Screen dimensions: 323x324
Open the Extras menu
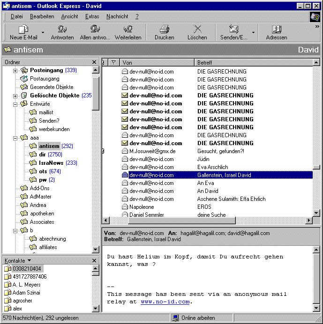point(92,16)
